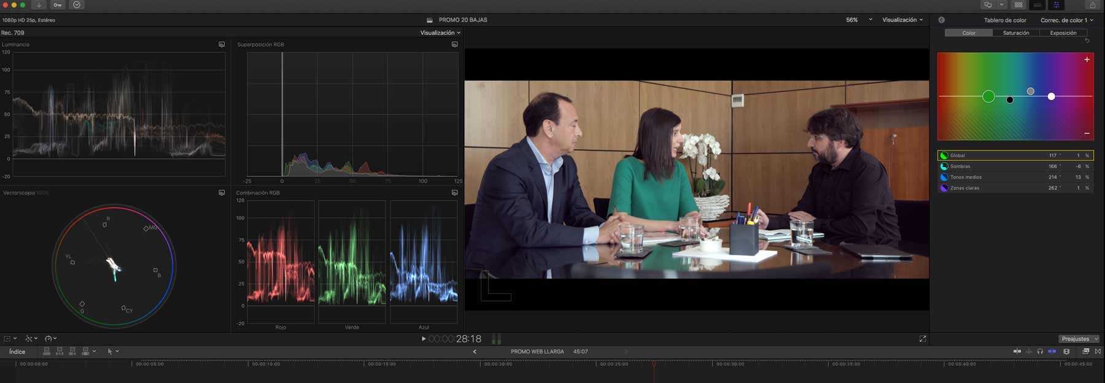Open the 56% zoom level dropdown
This screenshot has height=383, width=1105.
[859, 20]
